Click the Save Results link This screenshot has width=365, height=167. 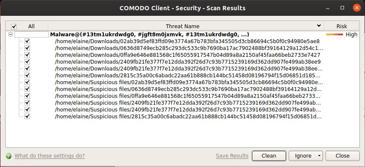coord(232,155)
